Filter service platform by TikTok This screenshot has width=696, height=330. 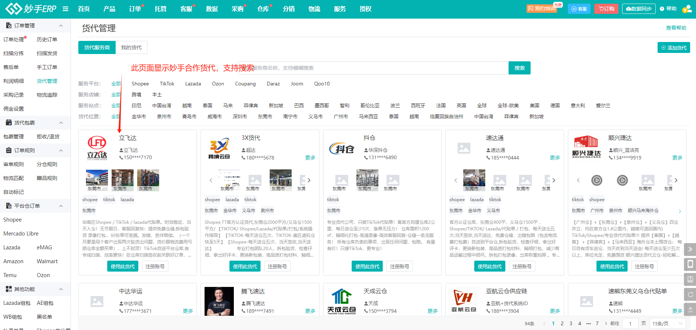167,84
